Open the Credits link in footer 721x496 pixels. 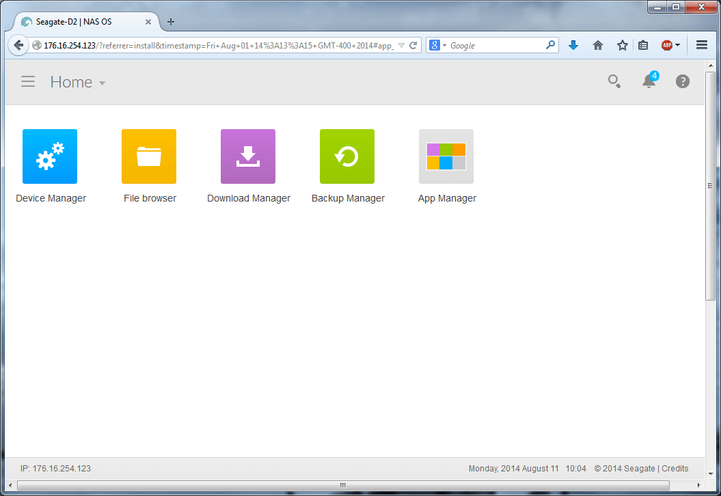(675, 469)
